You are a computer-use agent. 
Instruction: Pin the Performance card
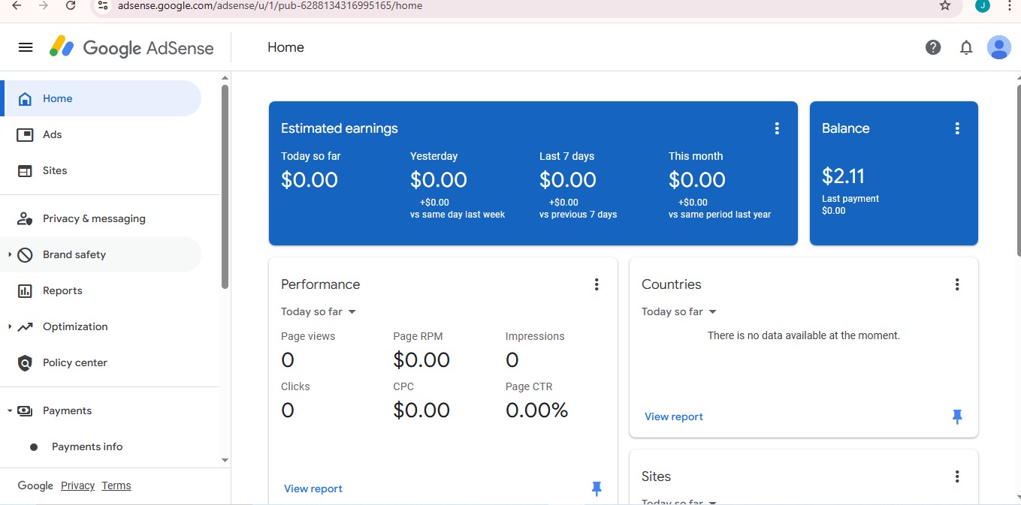(x=597, y=489)
